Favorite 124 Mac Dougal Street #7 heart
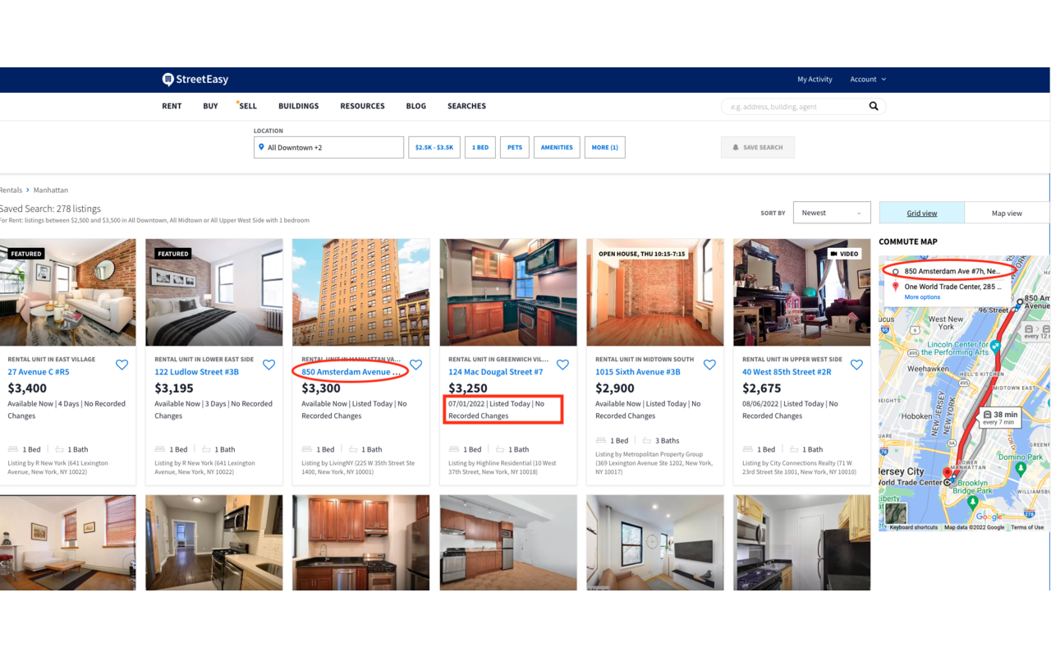The height and width of the screenshot is (657, 1051). (x=562, y=365)
